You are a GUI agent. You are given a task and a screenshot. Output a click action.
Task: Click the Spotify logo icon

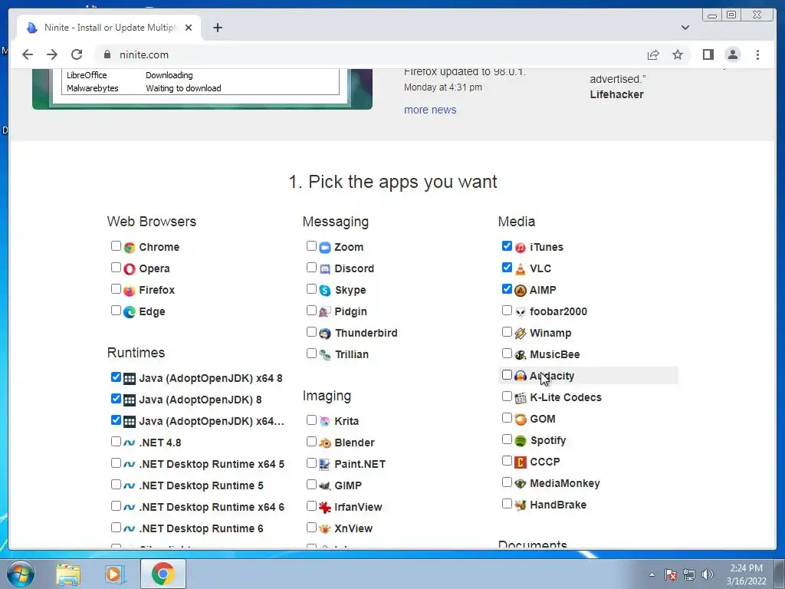pyautogui.click(x=521, y=441)
